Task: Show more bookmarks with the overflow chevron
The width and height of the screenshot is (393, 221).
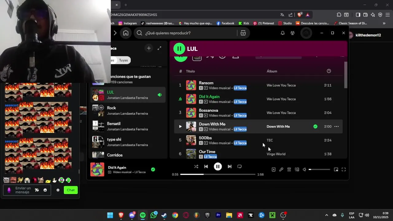Action: click(384, 23)
